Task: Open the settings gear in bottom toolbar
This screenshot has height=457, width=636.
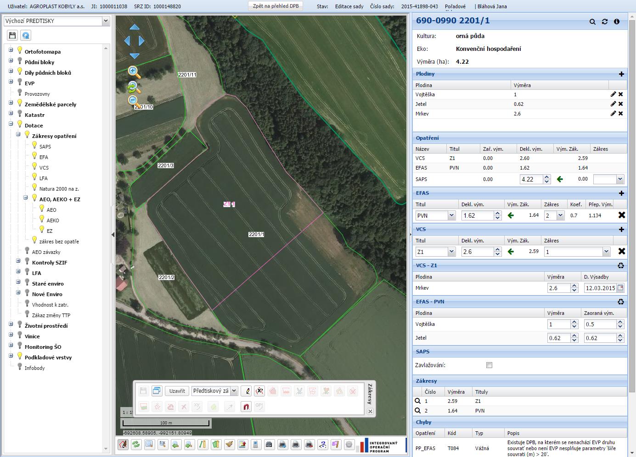Action: point(349,444)
